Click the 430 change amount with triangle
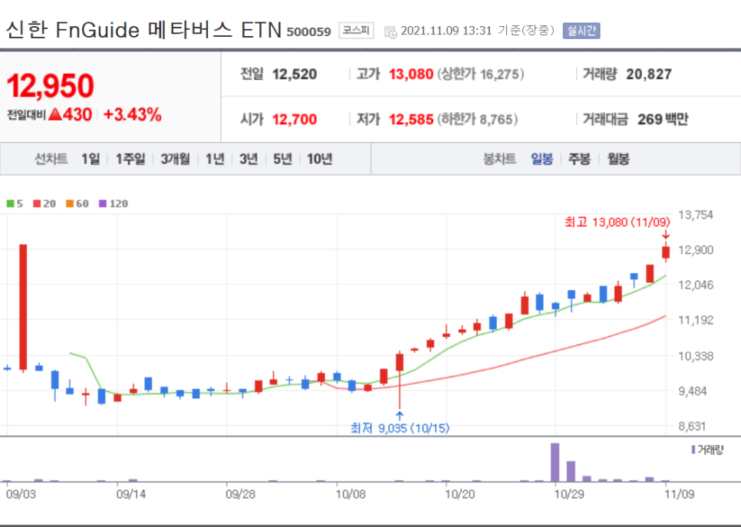 pyautogui.click(x=71, y=114)
